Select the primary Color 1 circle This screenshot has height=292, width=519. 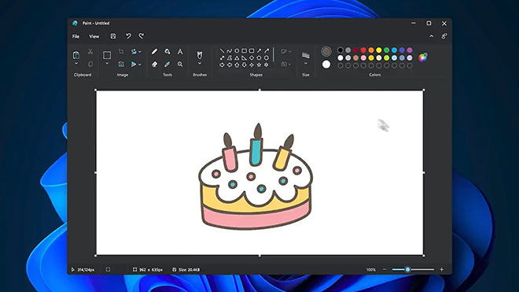pyautogui.click(x=326, y=51)
